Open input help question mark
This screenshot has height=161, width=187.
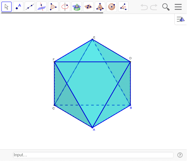tap(180, 155)
